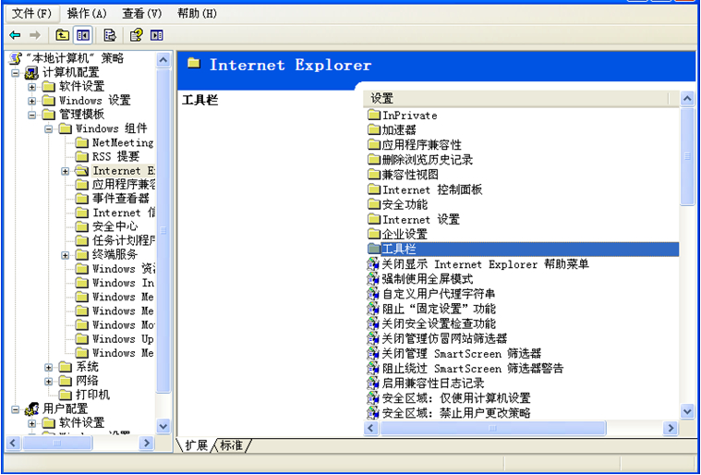Viewport: 701px width, 475px height.
Task: Click the Up one level folder icon
Action: tap(62, 35)
